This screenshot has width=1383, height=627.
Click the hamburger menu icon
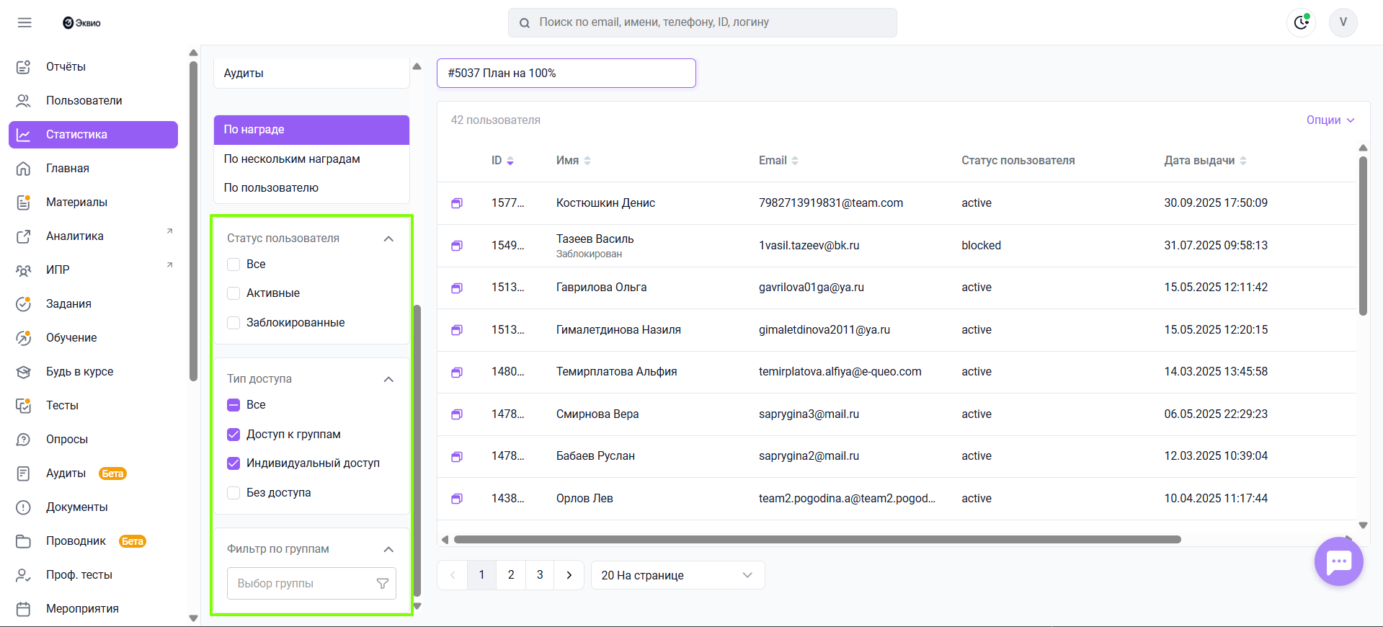coord(25,22)
